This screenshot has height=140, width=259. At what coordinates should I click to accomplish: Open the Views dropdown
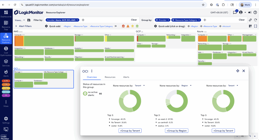(x=20, y=20)
